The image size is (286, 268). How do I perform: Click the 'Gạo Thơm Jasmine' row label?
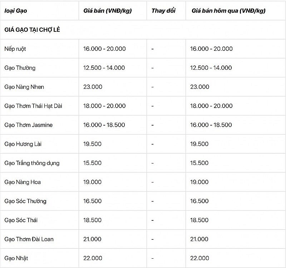pyautogui.click(x=29, y=125)
